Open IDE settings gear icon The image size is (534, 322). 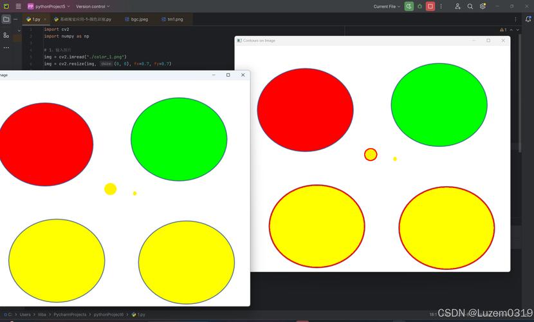click(x=483, y=6)
